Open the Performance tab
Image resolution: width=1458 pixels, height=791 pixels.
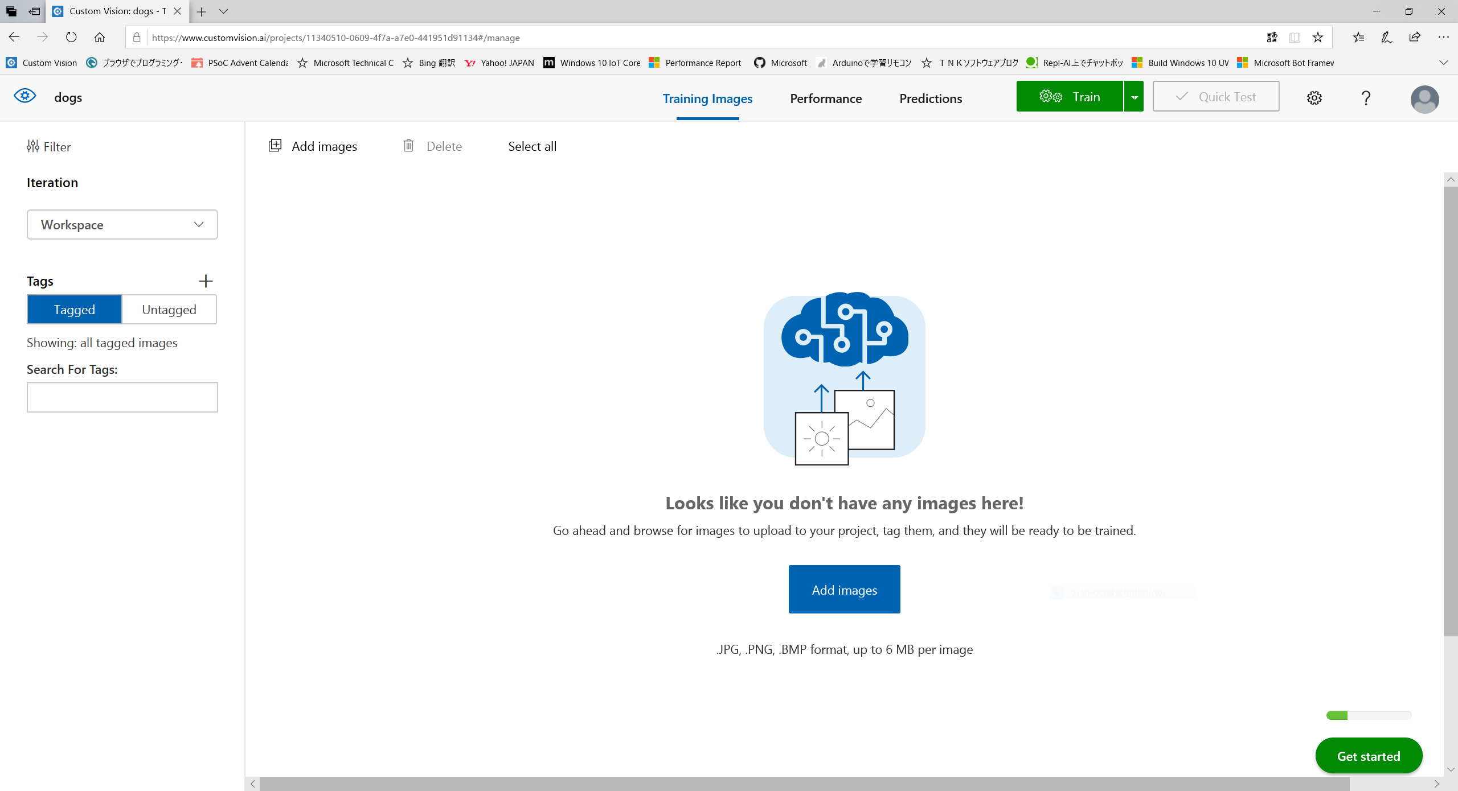[826, 98]
